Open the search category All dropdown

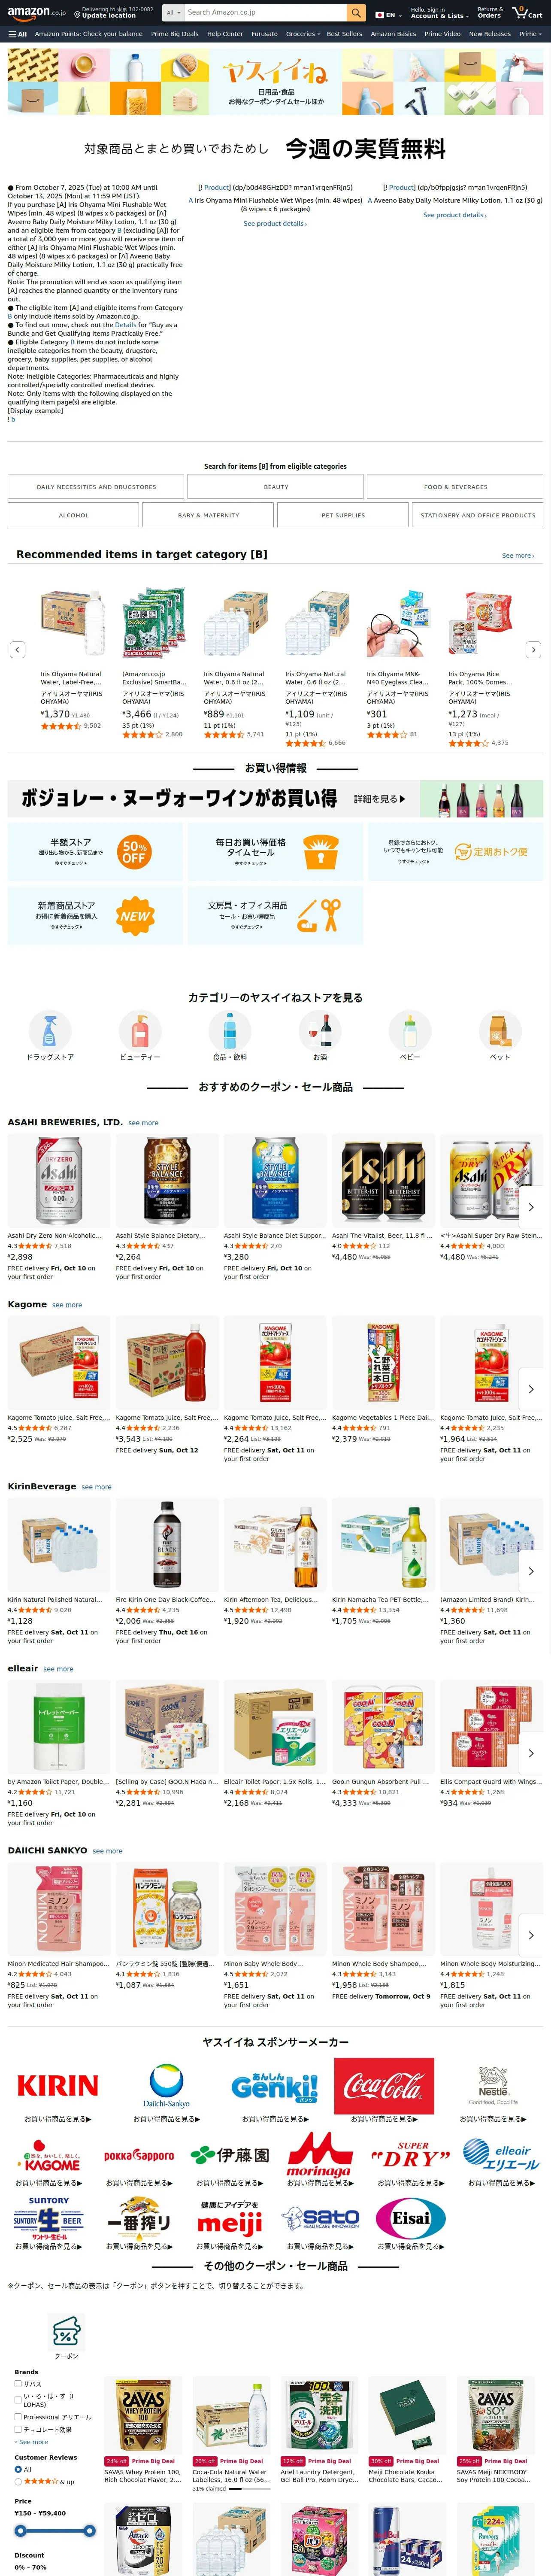173,13
